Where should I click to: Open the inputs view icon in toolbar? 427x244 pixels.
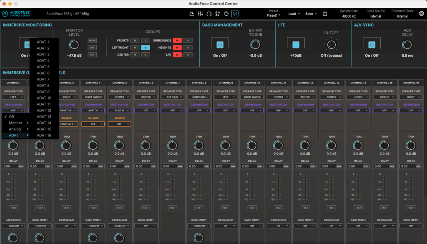point(192,14)
